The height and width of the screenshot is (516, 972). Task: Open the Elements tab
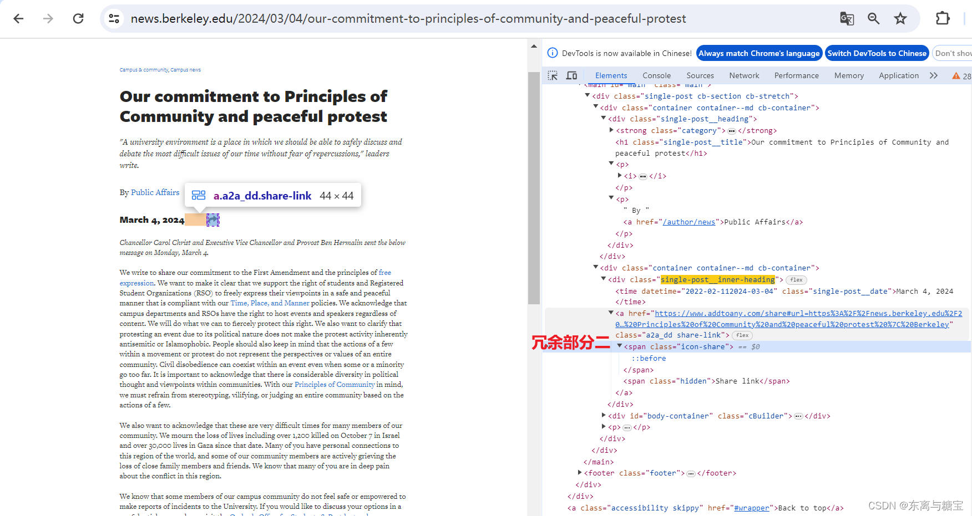tap(611, 75)
